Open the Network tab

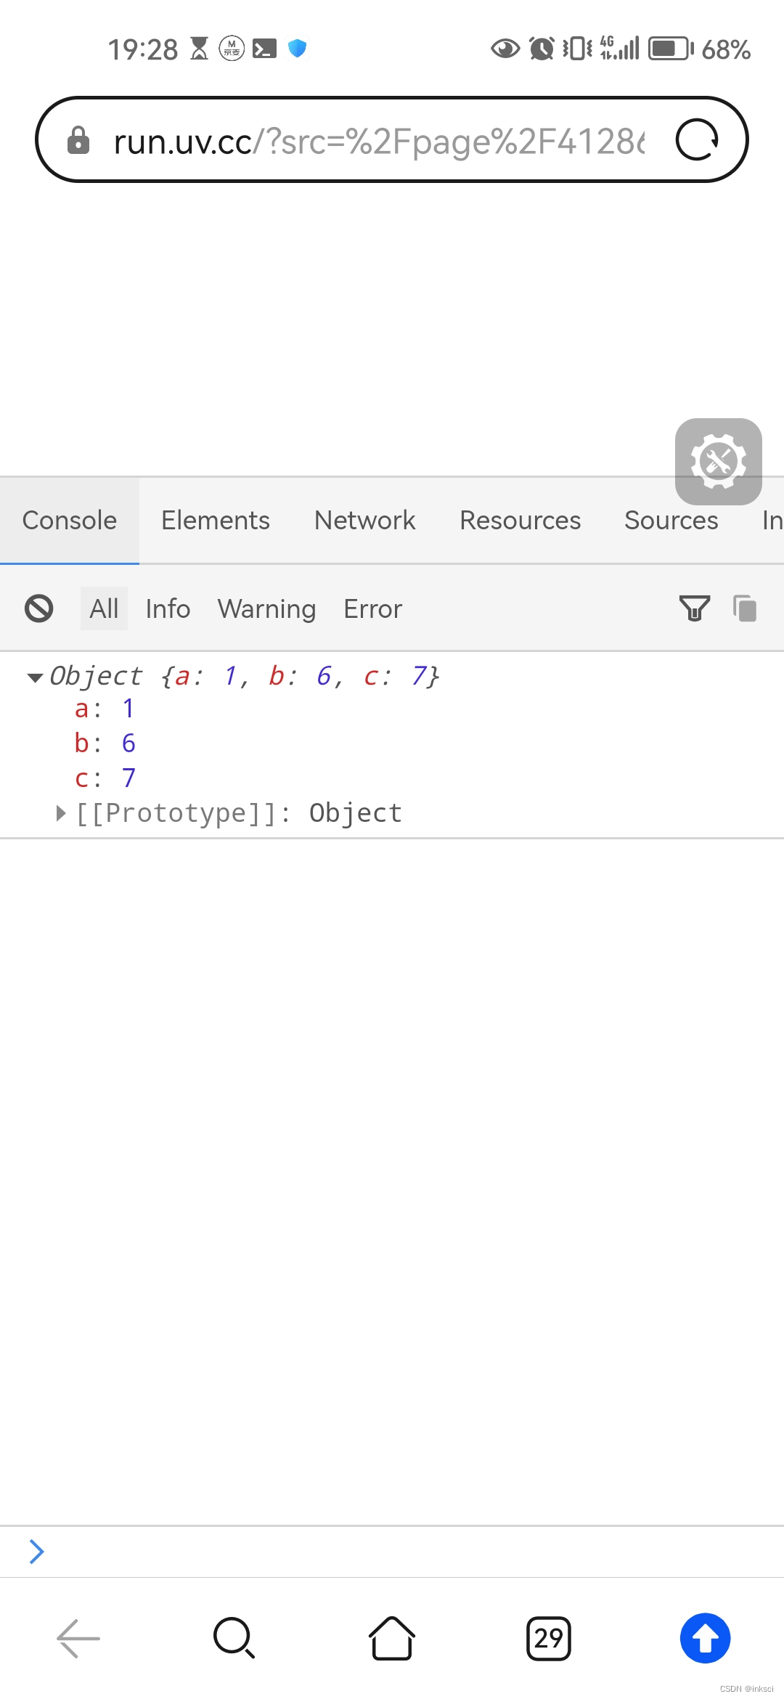365,521
